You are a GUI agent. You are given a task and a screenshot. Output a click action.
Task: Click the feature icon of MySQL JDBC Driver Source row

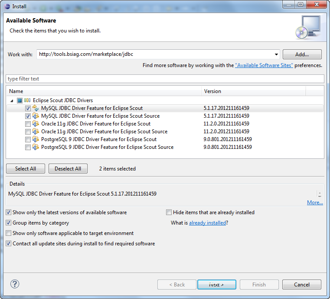point(36,116)
